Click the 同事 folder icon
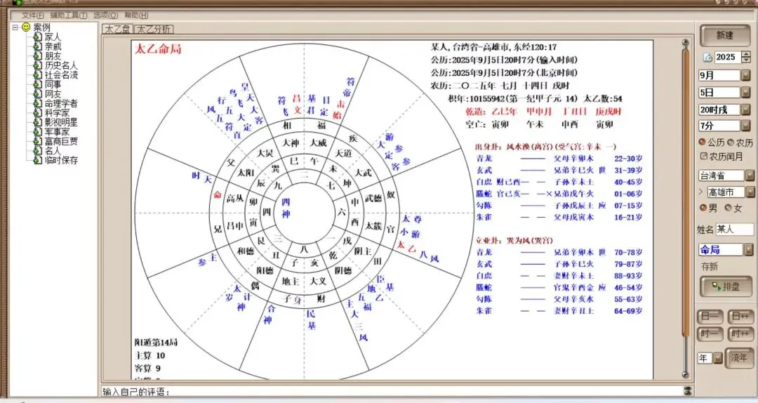Image resolution: width=758 pixels, height=403 pixels. click(37, 84)
